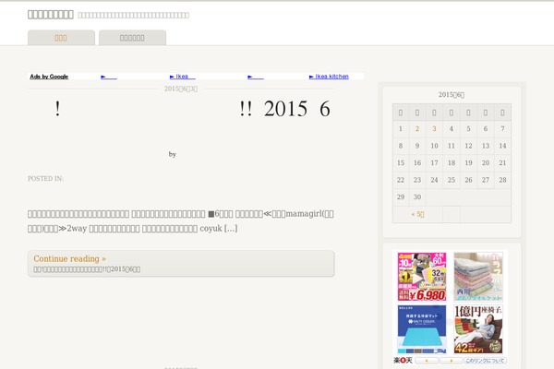Open the blue cooling mat ad thumbnail
This screenshot has width=554, height=369.
coord(422,329)
